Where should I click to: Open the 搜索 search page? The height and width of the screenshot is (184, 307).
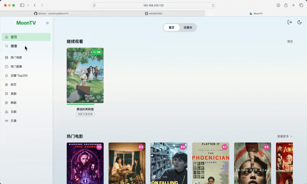coord(14,46)
